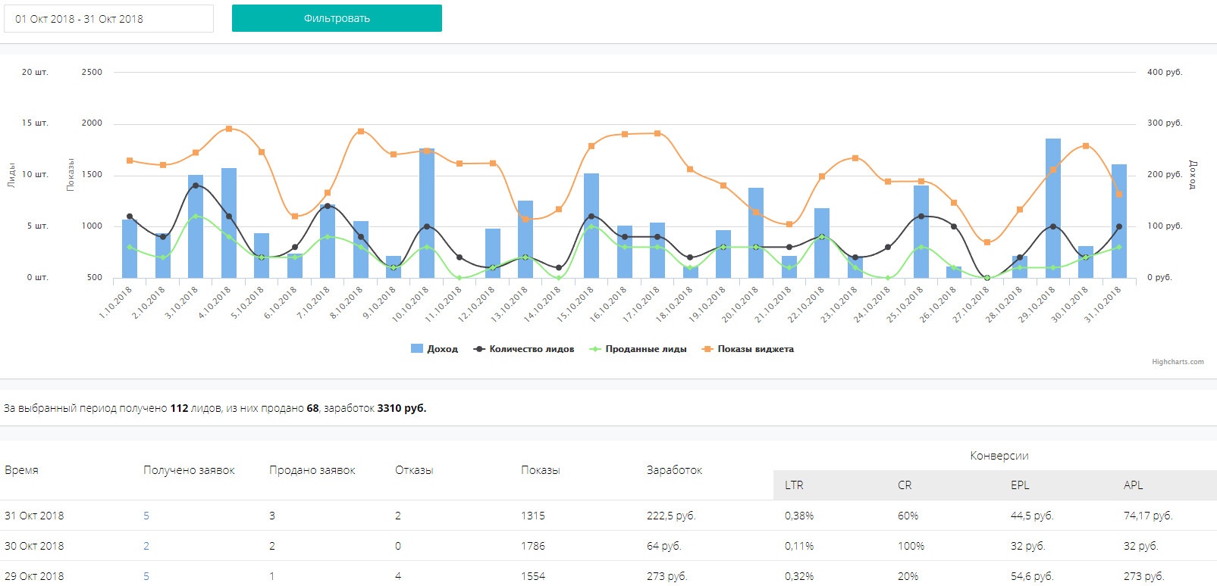Screen dimensions: 1217x586
Task: Click the black Количество лидов legend marker
Action: pos(479,349)
